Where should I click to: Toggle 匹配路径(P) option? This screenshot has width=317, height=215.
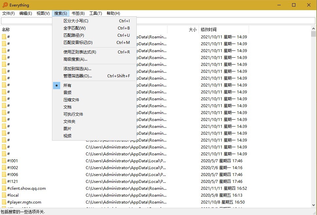click(x=95, y=35)
